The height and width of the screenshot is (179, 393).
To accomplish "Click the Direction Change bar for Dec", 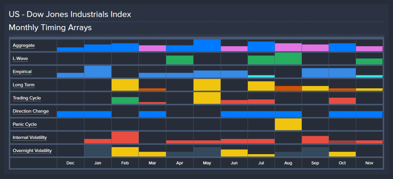I will 71,114.
